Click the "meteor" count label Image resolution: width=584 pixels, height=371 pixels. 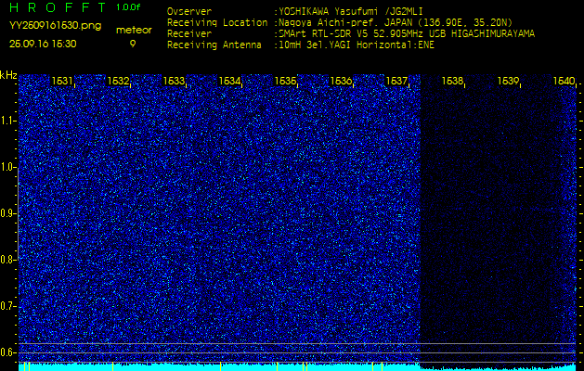134,31
